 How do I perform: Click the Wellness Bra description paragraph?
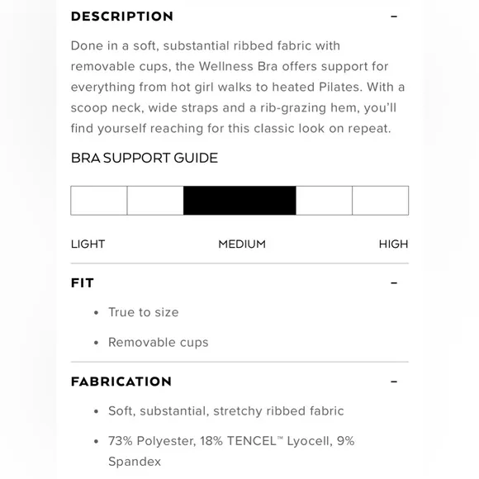[238, 87]
